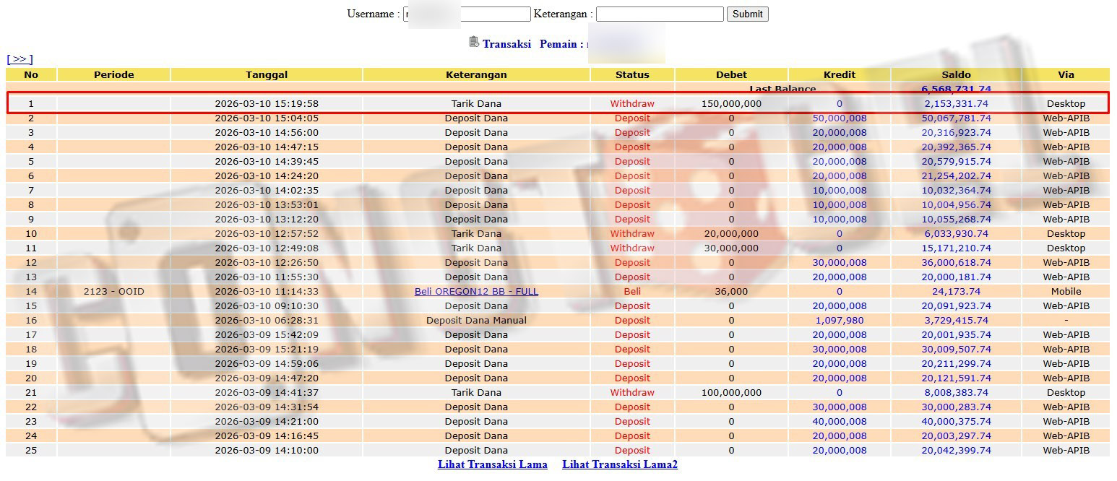Viewport: 1117px width, 481px height.
Task: Click the Keterangan column header
Action: (x=476, y=74)
